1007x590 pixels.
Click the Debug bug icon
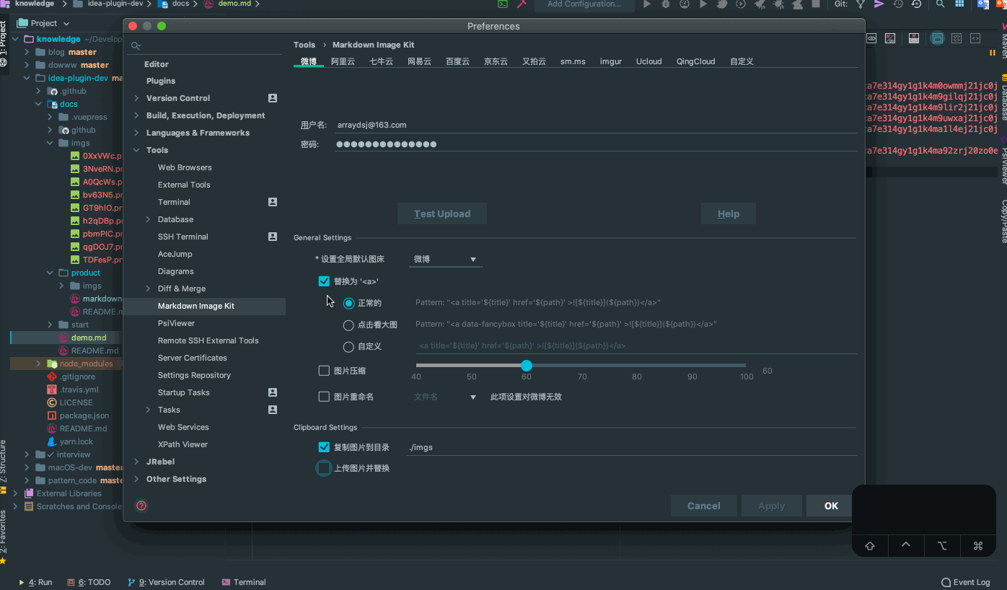665,4
